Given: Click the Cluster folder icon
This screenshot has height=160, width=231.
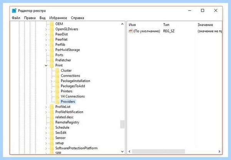Looking at the screenshot, I should point(57,71).
